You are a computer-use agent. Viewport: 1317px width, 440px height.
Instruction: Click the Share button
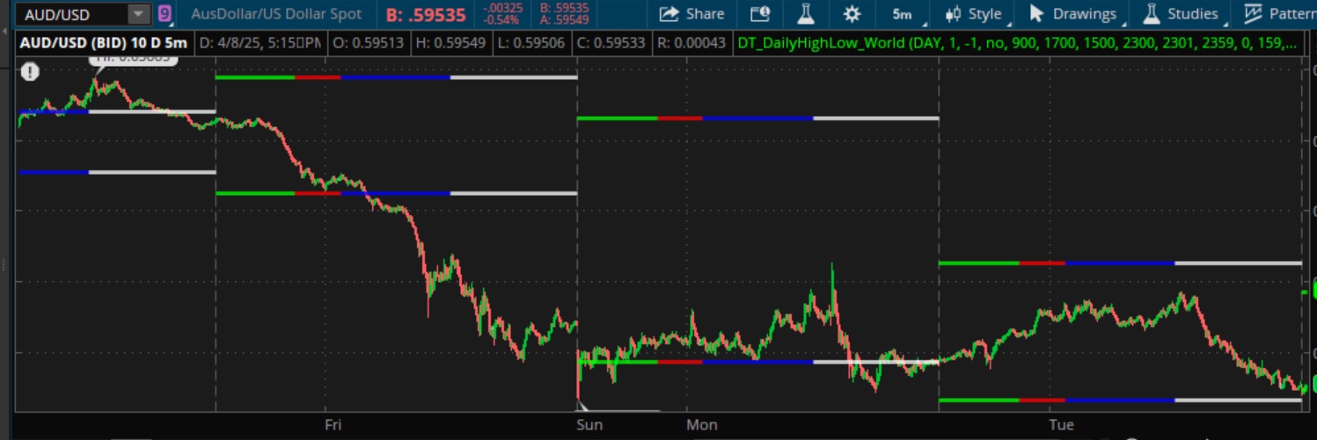pyautogui.click(x=692, y=14)
